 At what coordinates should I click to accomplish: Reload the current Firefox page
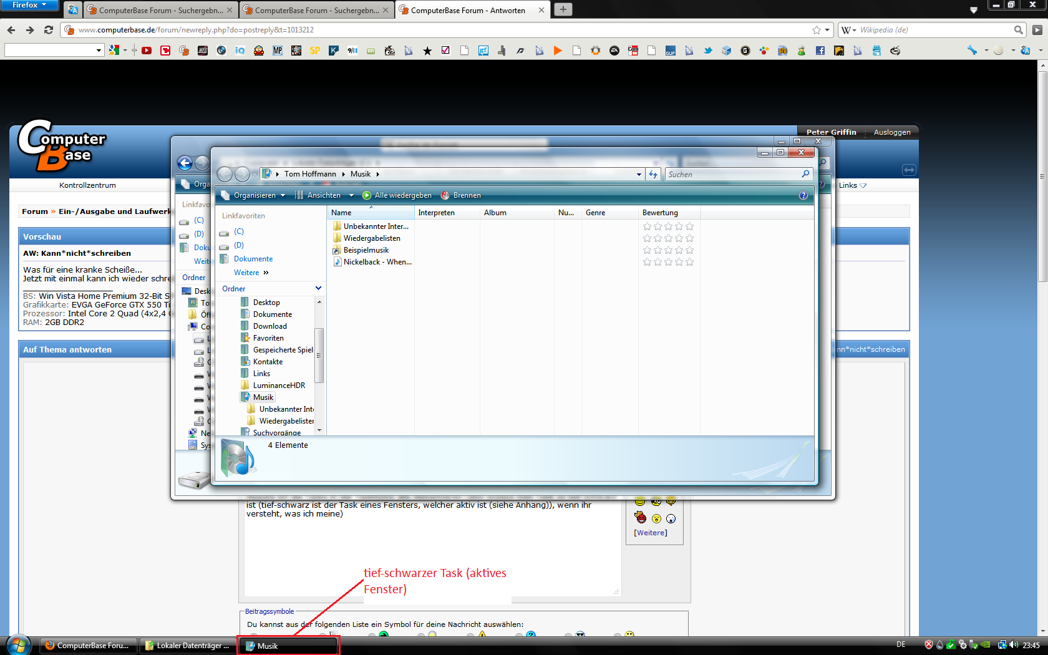pos(49,29)
